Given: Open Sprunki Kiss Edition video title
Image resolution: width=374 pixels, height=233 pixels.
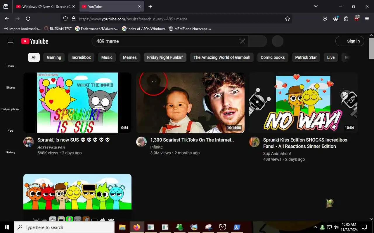Looking at the screenshot, I should pos(305,143).
